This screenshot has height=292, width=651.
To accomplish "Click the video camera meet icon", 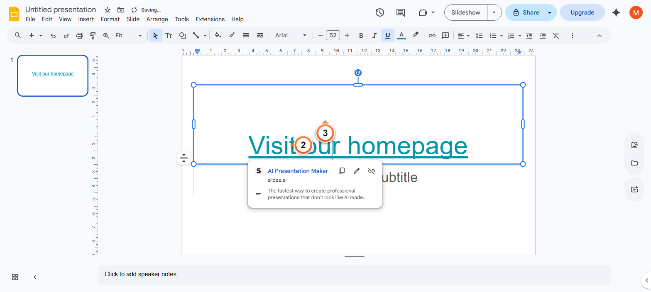I will [423, 12].
